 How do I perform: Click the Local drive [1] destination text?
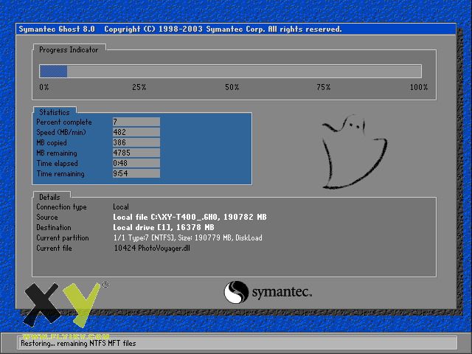[x=164, y=227]
